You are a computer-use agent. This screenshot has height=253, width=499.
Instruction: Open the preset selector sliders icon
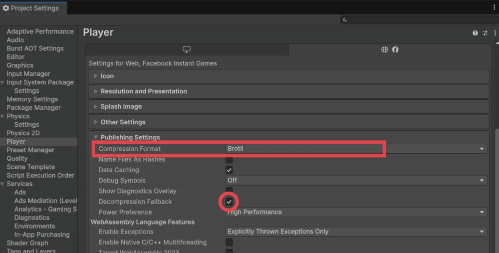485,33
